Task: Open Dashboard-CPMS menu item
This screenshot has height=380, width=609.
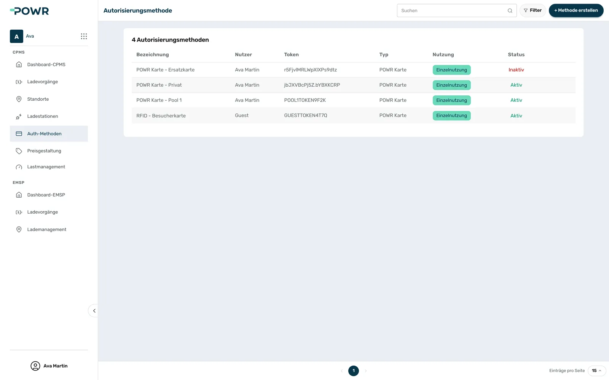Action: pos(49,65)
